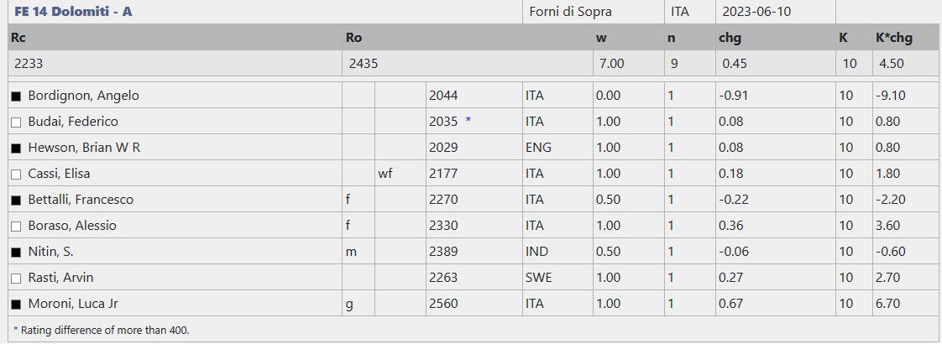Click the white piece square beside Cassi, Elisa
942x344 pixels.
[x=16, y=175]
